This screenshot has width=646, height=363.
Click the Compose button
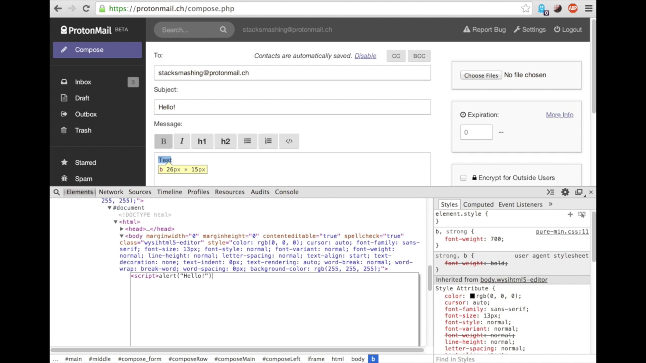click(x=97, y=50)
